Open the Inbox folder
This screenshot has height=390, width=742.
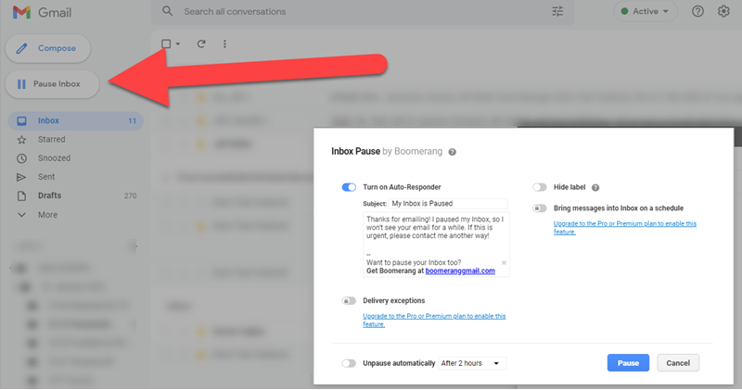[x=76, y=120]
